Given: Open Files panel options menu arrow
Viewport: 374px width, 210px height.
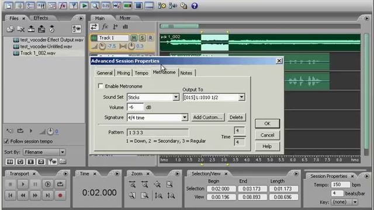Looking at the screenshot, I should 81,18.
